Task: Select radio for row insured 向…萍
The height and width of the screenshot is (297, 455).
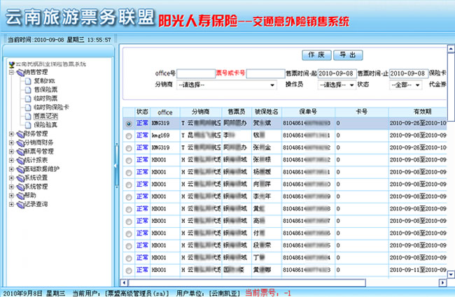Action: click(129, 185)
